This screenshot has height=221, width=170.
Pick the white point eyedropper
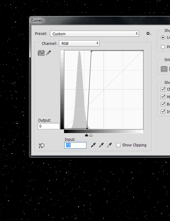pos(109,145)
